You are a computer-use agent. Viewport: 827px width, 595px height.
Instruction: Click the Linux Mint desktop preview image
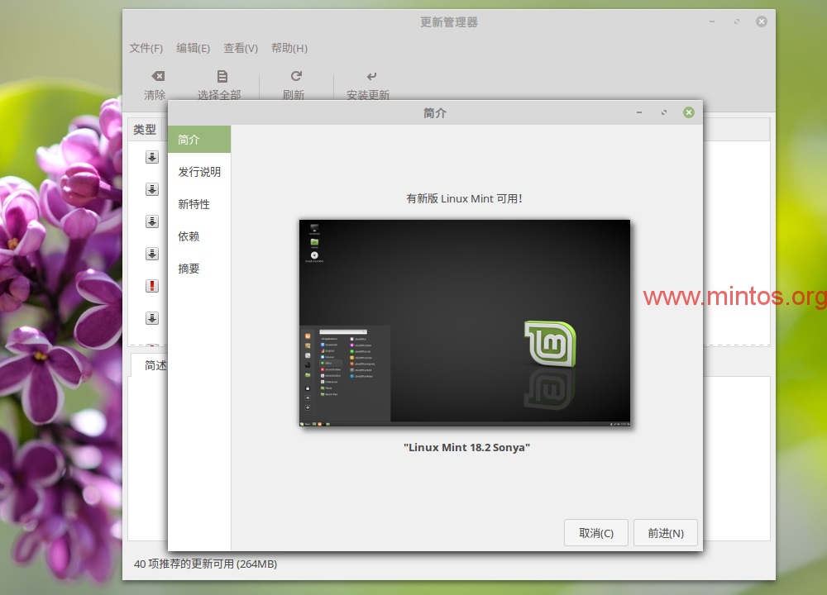pyautogui.click(x=465, y=323)
